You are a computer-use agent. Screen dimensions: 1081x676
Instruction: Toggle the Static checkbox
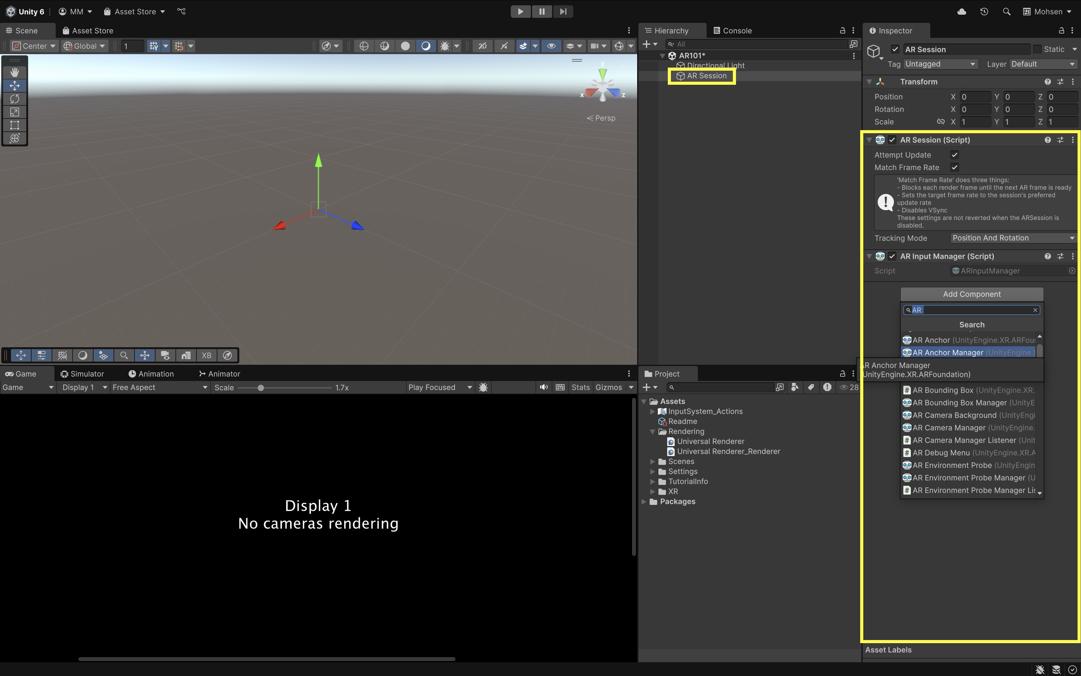[1037, 49]
